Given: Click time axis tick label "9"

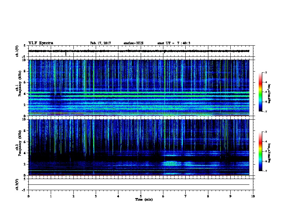Looking at the screenshot, I should click(x=230, y=196).
